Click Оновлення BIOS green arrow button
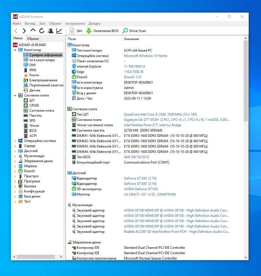Screen dimensions: 261x276 (x=102, y=31)
